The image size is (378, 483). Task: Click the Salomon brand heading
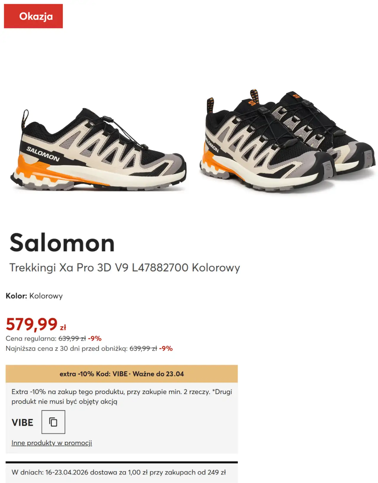(62, 243)
